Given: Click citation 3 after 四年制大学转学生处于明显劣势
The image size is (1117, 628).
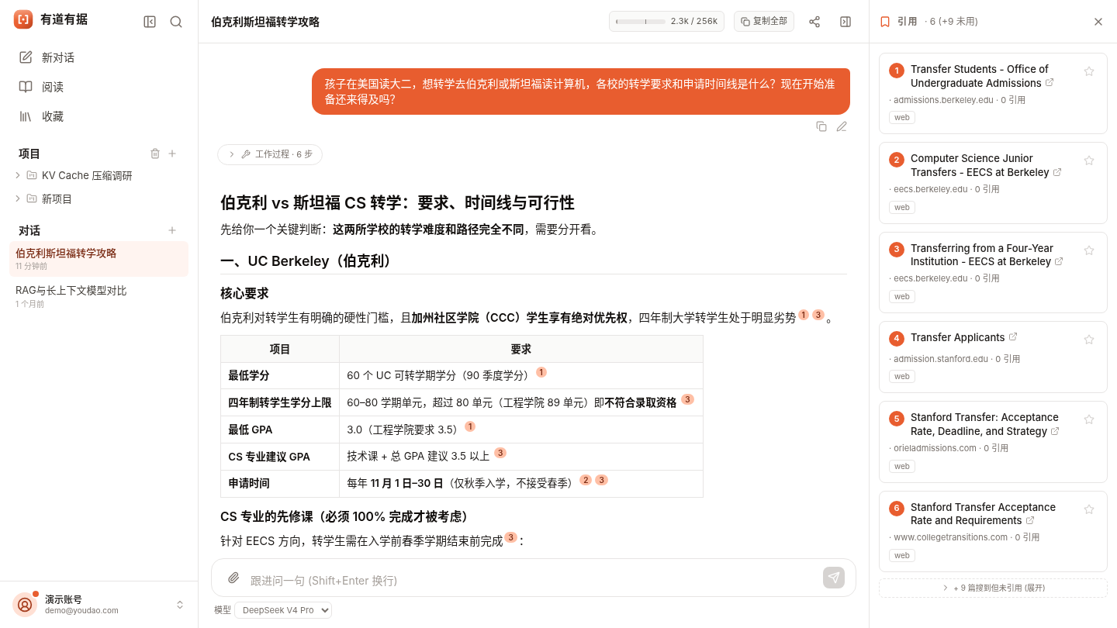Looking at the screenshot, I should pos(818,315).
